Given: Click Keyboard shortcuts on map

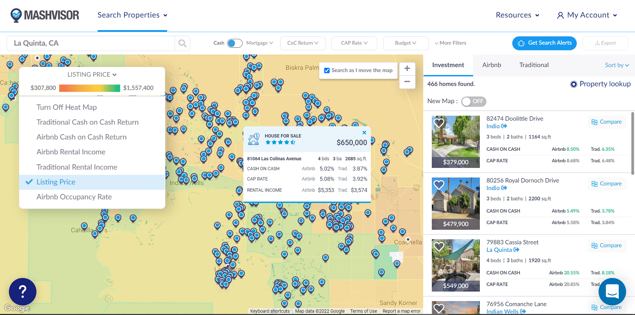Looking at the screenshot, I should tap(270, 311).
